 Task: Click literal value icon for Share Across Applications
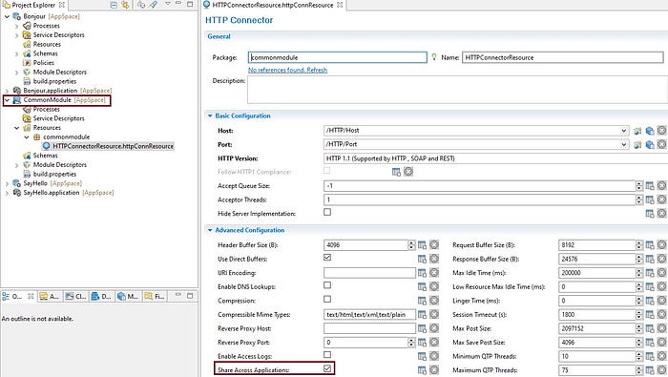[x=433, y=369]
